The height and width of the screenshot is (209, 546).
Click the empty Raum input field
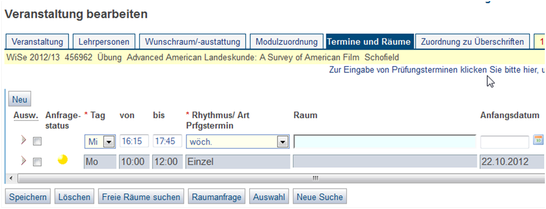pyautogui.click(x=385, y=142)
